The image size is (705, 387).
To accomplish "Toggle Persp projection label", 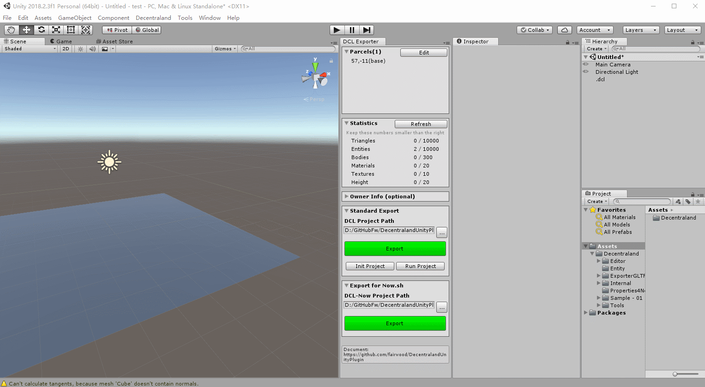I will pyautogui.click(x=314, y=99).
